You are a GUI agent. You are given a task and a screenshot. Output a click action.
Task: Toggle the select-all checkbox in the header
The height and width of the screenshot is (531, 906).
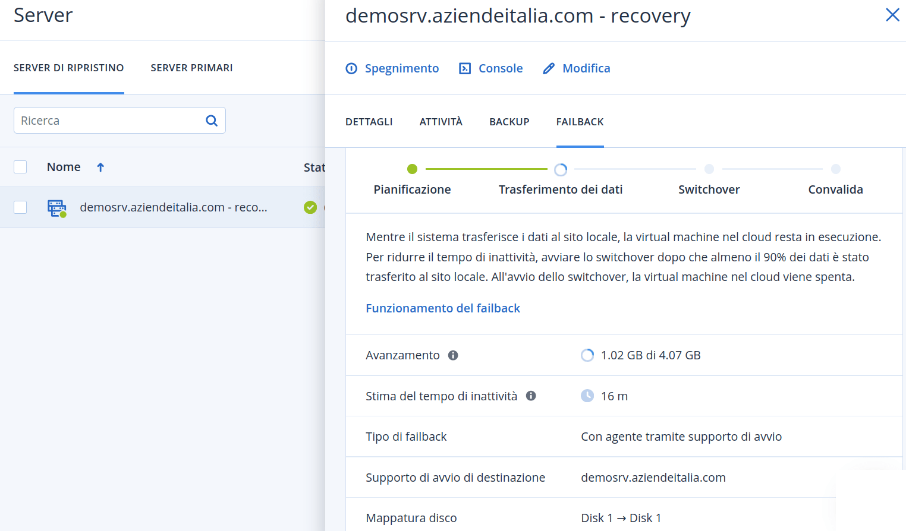(x=20, y=167)
